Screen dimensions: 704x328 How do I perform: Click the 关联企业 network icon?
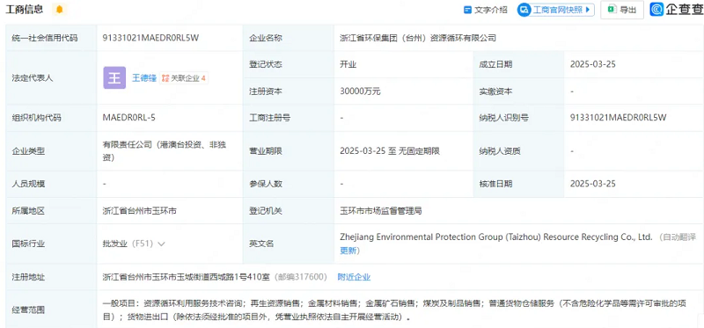(165, 78)
